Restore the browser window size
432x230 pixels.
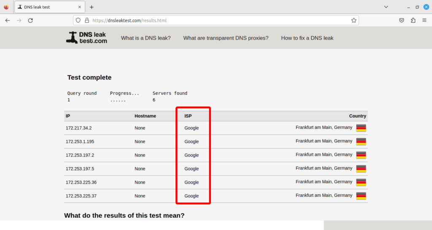click(417, 7)
